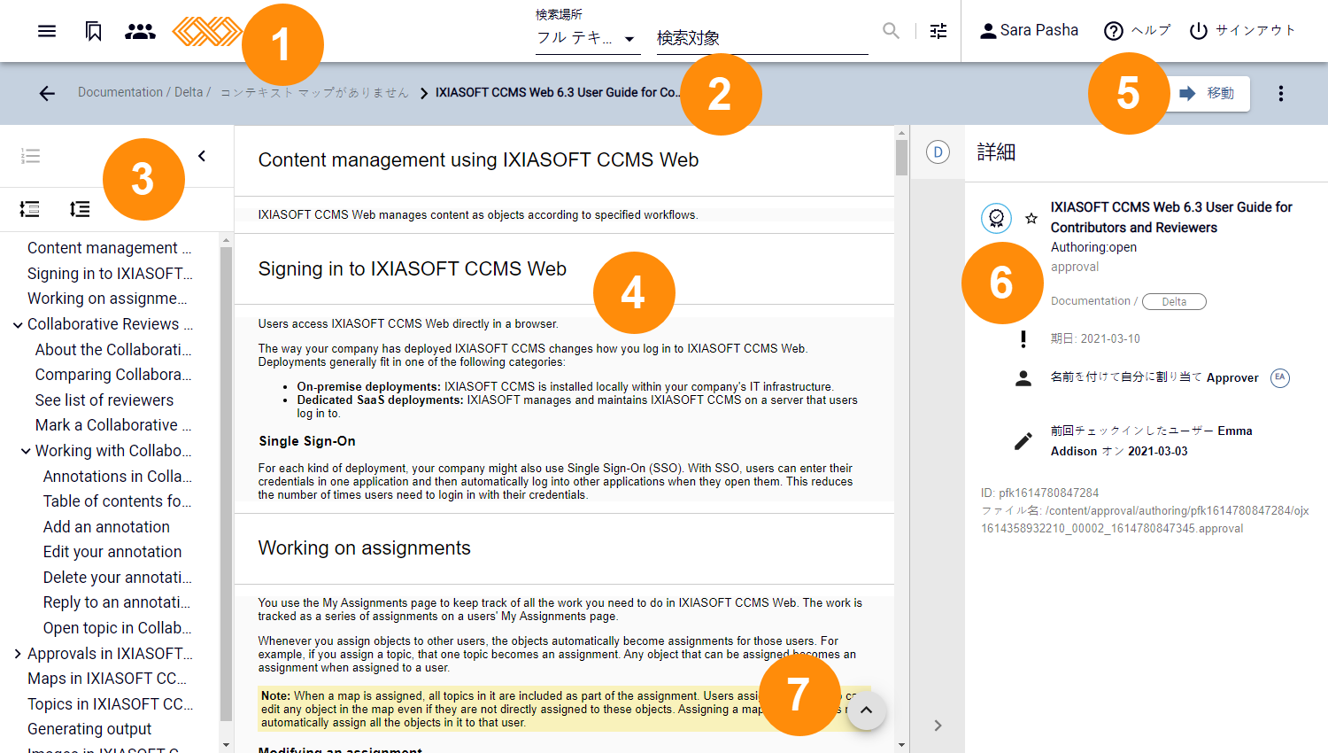The width and height of the screenshot is (1328, 753).
Task: Select 'Mark a Collaborative ...' TOC entry
Action: tap(113, 425)
